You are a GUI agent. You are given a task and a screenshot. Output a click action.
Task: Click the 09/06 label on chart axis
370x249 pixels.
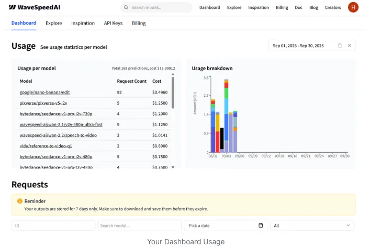tap(240, 156)
